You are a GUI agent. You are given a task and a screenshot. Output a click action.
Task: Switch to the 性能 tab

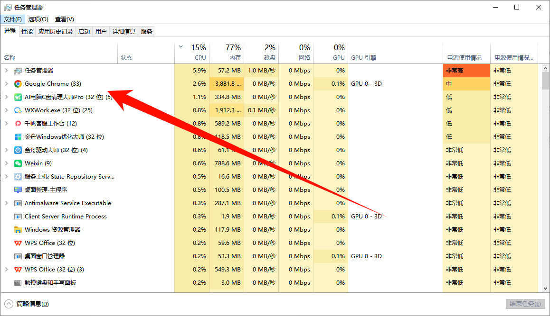click(27, 32)
